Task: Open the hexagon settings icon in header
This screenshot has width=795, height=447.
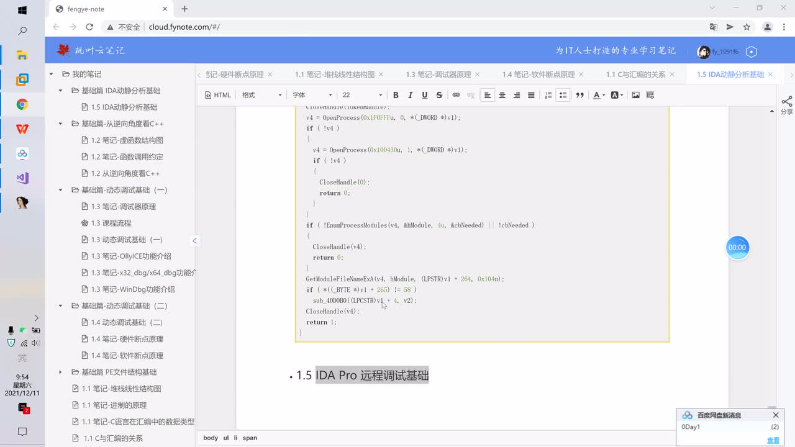Action: click(x=752, y=52)
